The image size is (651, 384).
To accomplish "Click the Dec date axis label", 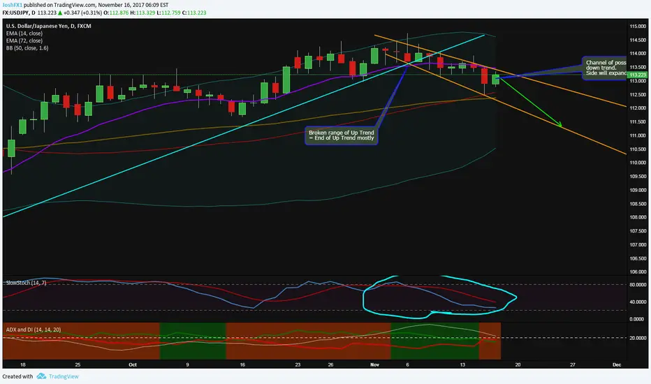I will tap(617, 364).
